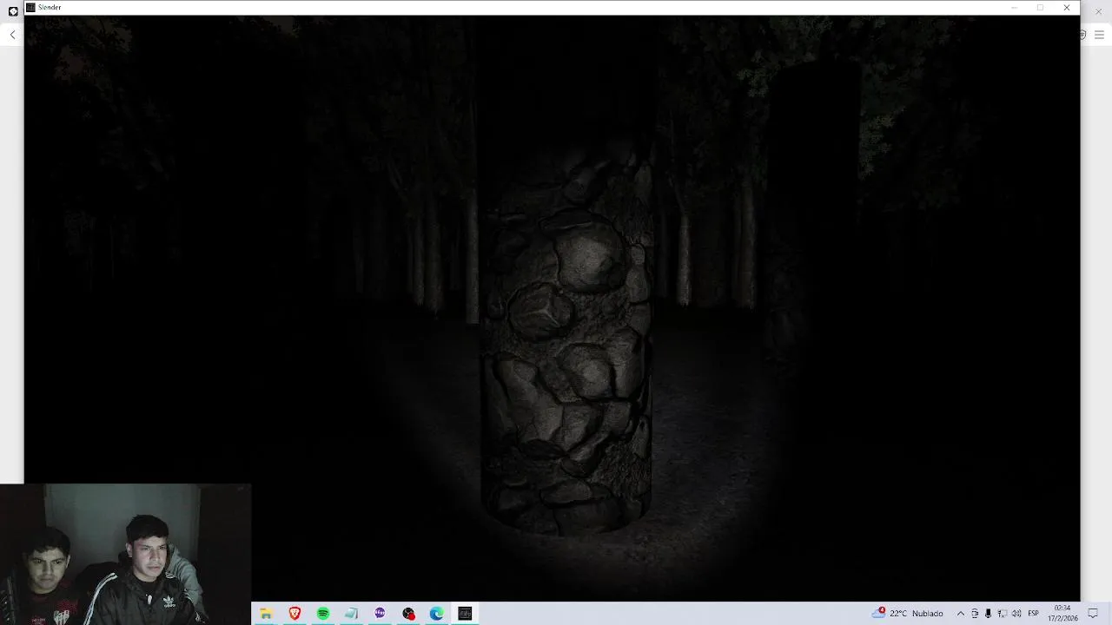Click the shield icon in background window
The height and width of the screenshot is (625, 1112).
click(x=1082, y=35)
